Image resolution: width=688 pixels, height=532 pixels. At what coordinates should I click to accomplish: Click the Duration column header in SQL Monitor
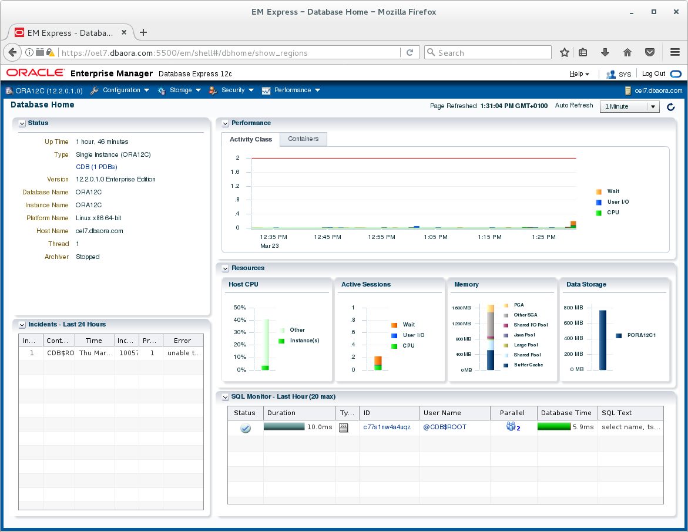coord(300,413)
